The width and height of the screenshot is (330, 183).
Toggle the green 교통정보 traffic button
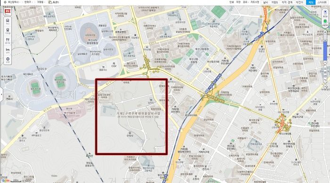pos(325,22)
